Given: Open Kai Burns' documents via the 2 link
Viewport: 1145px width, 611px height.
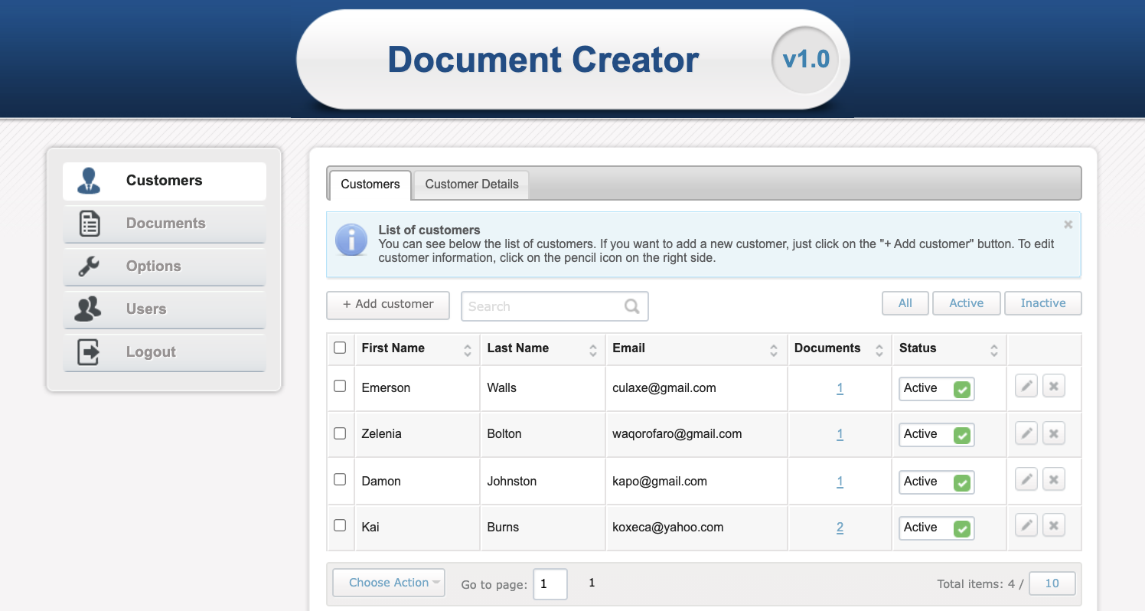Looking at the screenshot, I should (x=840, y=527).
